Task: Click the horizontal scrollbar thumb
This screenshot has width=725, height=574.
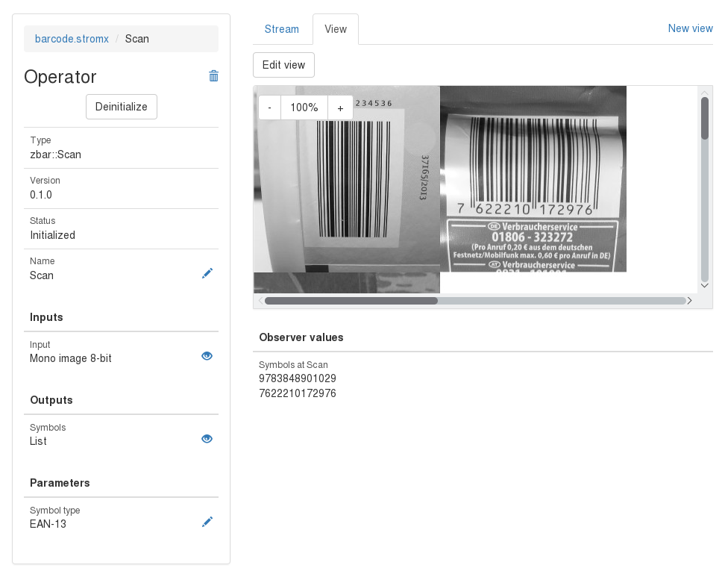Action: pos(351,301)
